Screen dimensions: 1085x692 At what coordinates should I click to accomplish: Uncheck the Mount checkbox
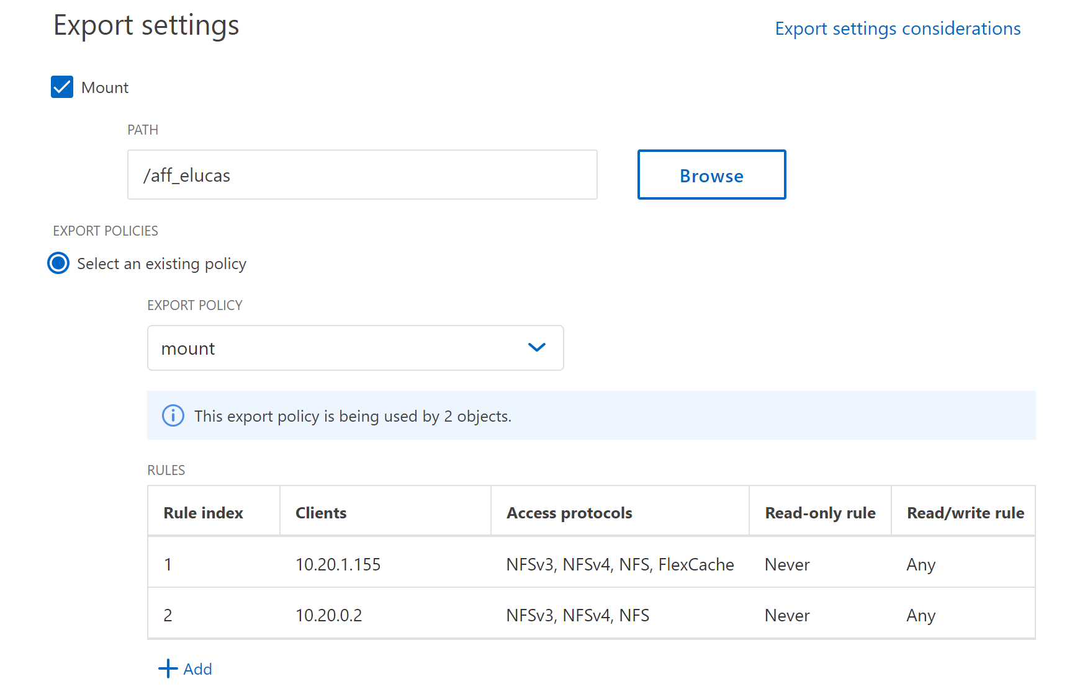pos(62,87)
